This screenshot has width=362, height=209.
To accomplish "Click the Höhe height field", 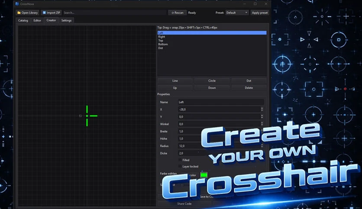I will pos(190,139).
